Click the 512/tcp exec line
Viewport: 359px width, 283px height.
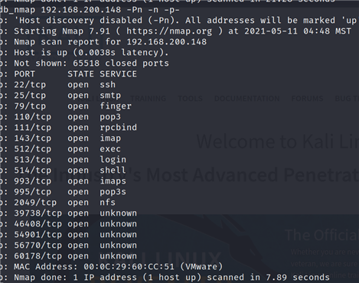(x=67, y=149)
